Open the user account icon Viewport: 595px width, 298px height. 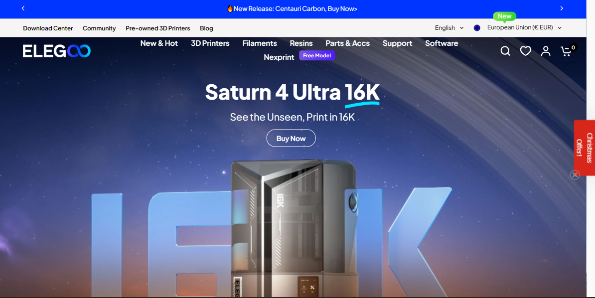point(546,51)
